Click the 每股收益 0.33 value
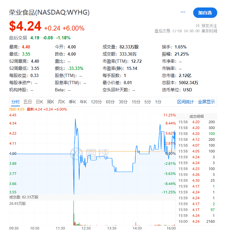 click(x=34, y=75)
